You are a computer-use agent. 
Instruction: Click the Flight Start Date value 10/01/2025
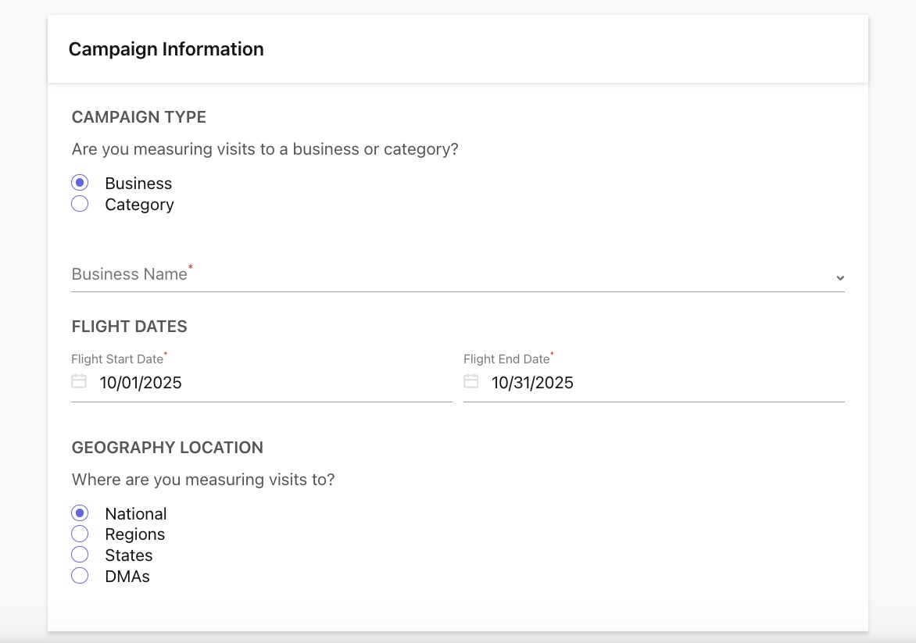click(x=141, y=382)
